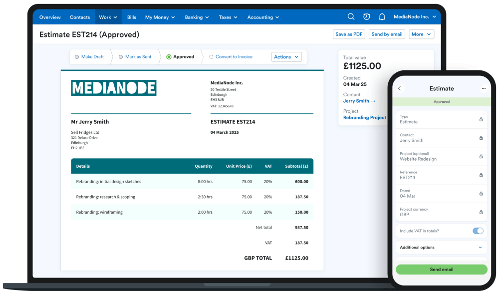Click the lock icon on phone Dated row
499x291 pixels.
pos(481,193)
